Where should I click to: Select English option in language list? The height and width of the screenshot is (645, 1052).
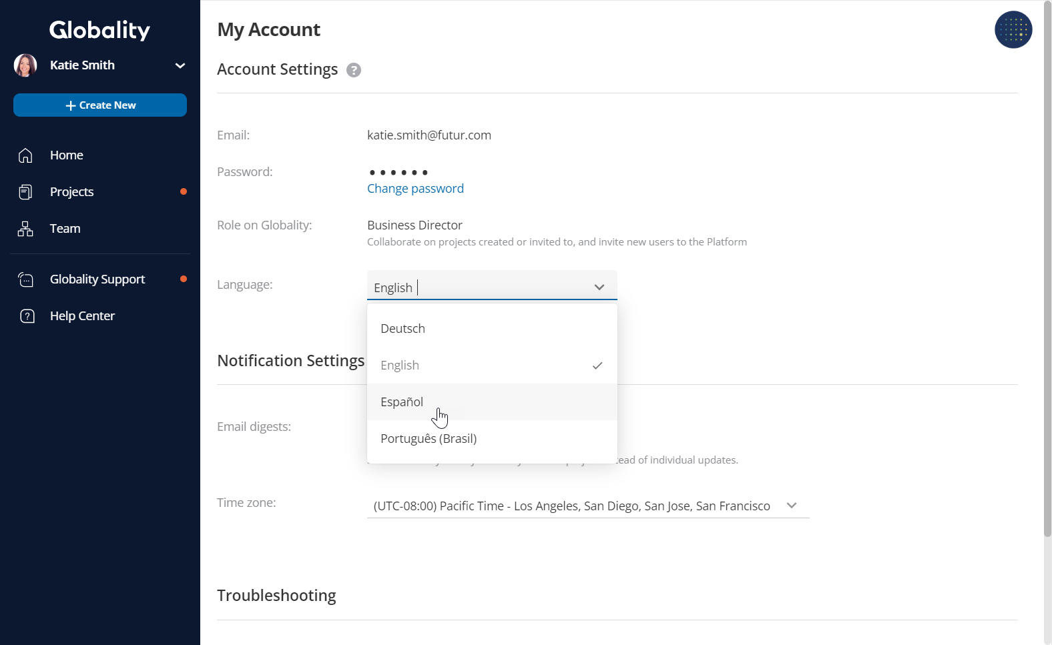[x=492, y=366]
